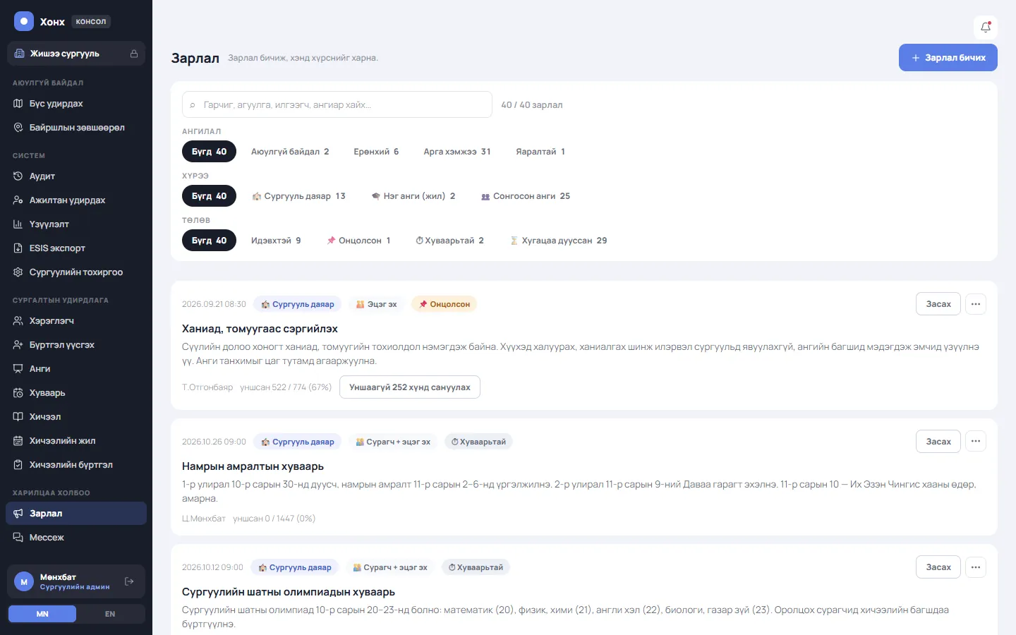The image size is (1016, 635).
Task: Click Засах for Намрын амралтын хуваарь
Action: [938, 442]
